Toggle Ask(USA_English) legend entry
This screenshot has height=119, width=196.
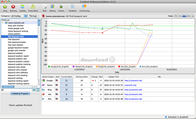(x=127, y=67)
